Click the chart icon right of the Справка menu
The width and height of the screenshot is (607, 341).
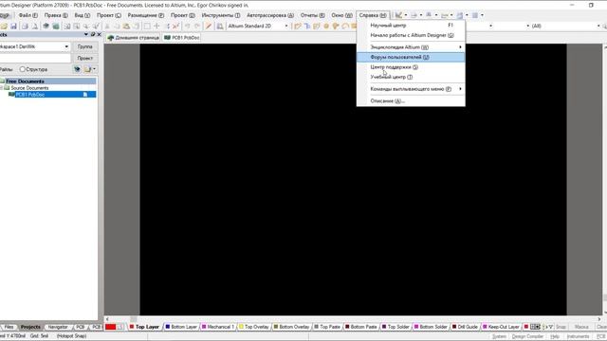pyautogui.click(x=398, y=15)
